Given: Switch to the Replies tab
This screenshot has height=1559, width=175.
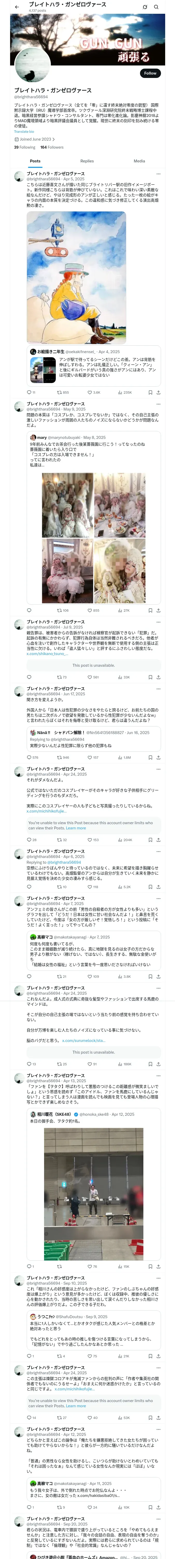Looking at the screenshot, I should [x=87, y=161].
